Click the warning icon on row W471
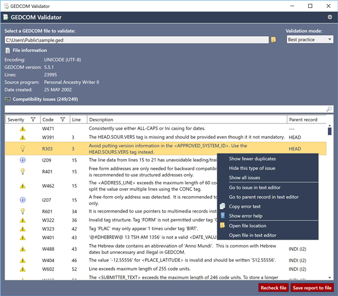Screen dimensions: 338x296 [x=23, y=129]
